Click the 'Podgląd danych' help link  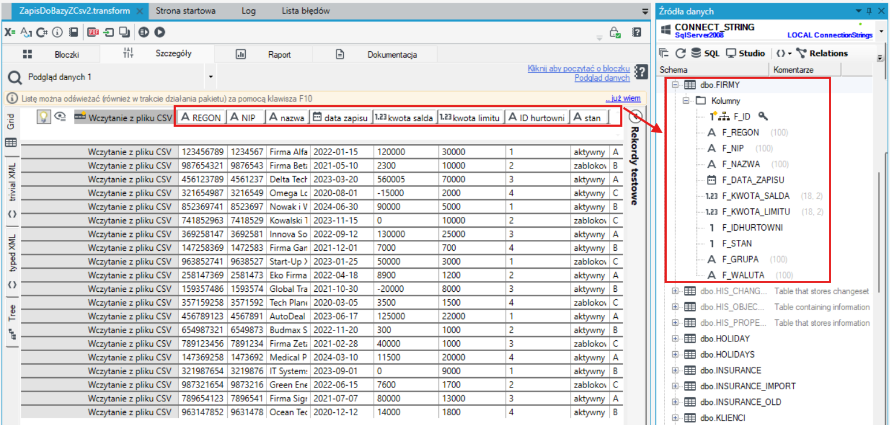pyautogui.click(x=602, y=77)
